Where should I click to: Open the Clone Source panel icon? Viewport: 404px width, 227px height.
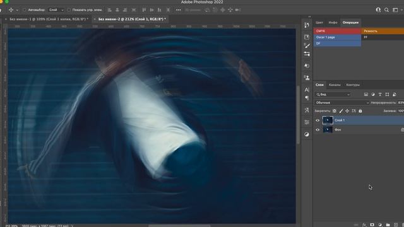(307, 78)
